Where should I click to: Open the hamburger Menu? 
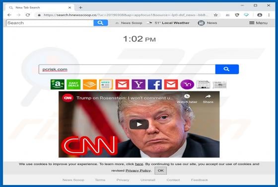click(x=258, y=23)
